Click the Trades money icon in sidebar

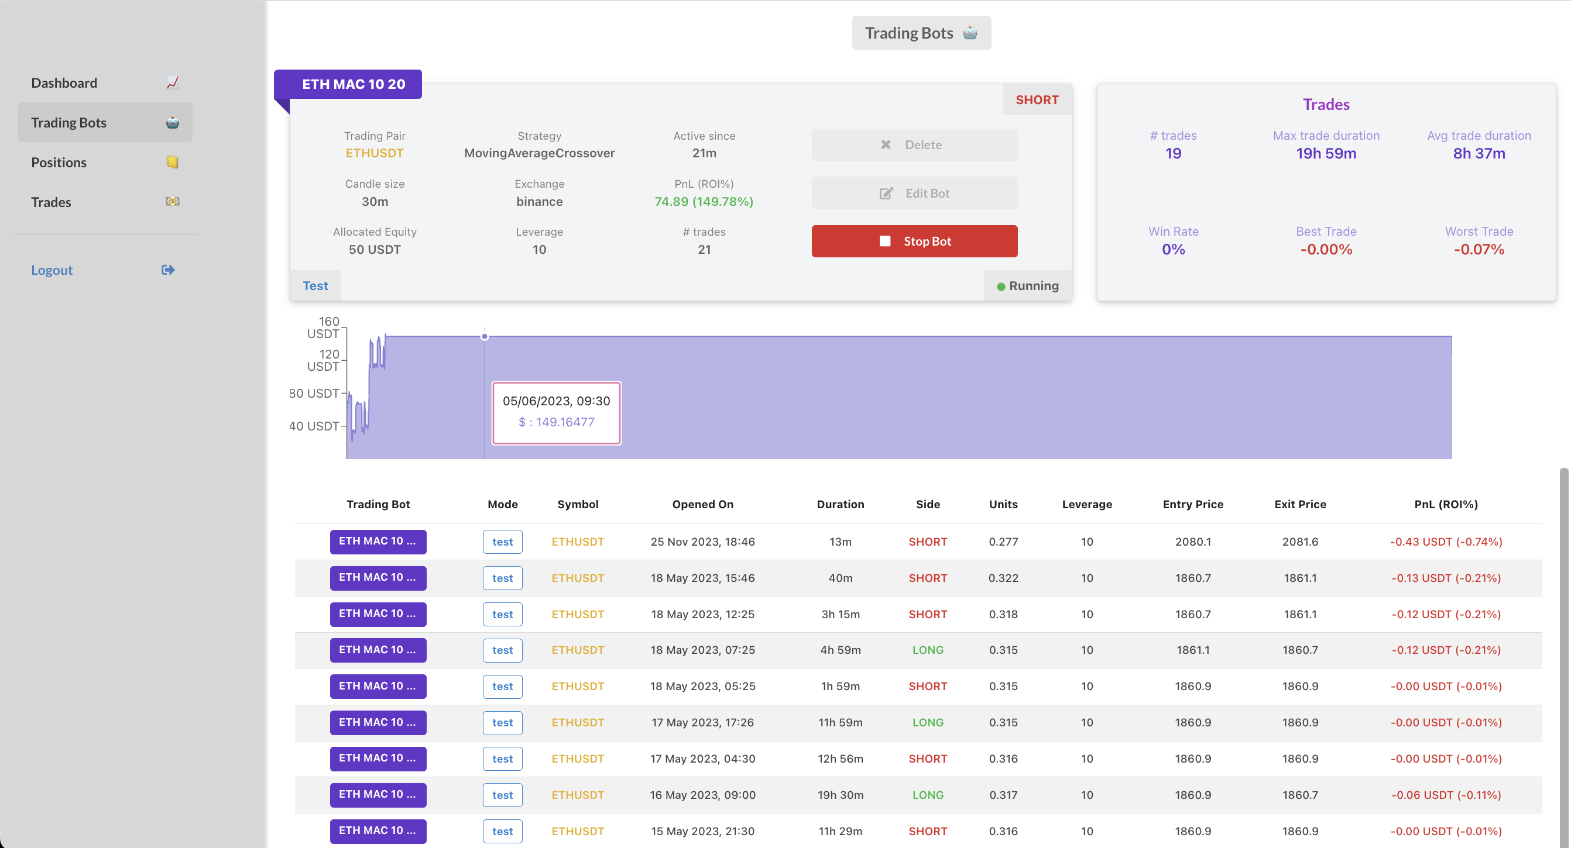[173, 202]
